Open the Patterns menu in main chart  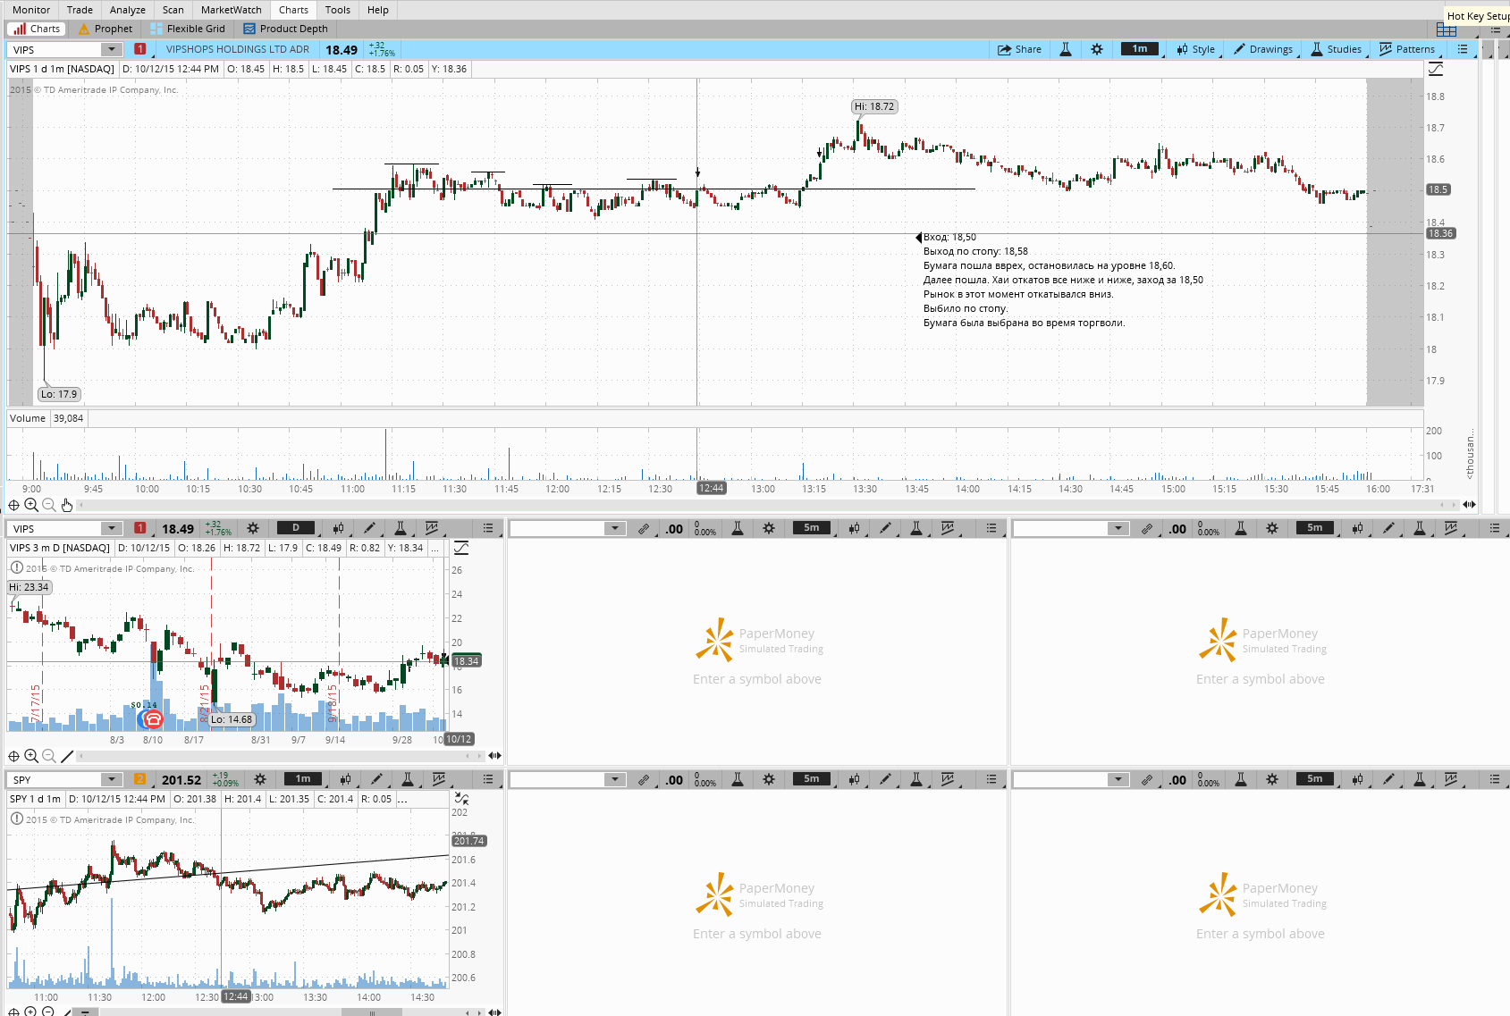1407,49
